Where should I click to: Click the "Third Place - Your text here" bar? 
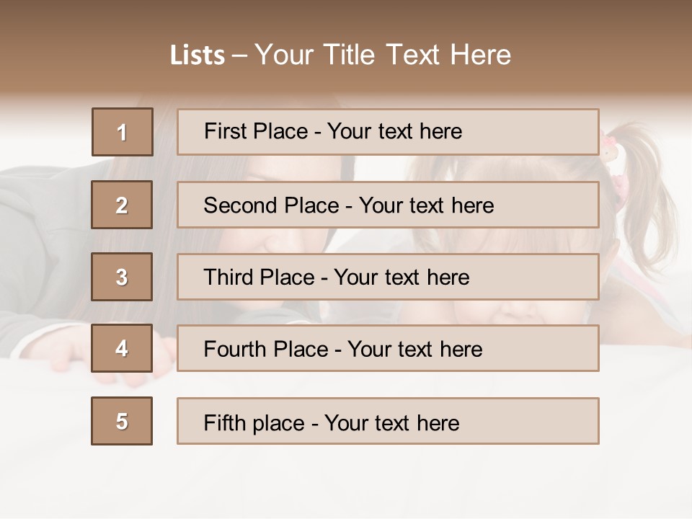(388, 277)
